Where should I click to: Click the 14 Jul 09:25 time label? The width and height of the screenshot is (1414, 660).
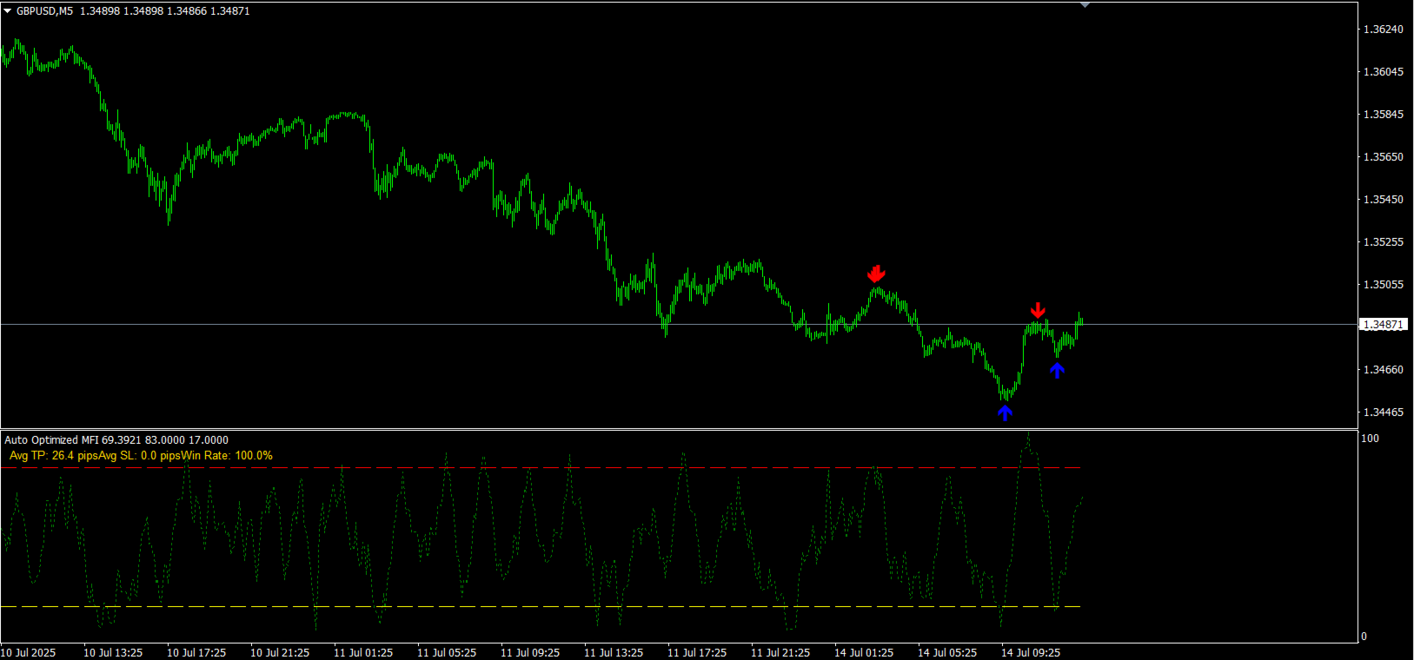tap(1031, 653)
